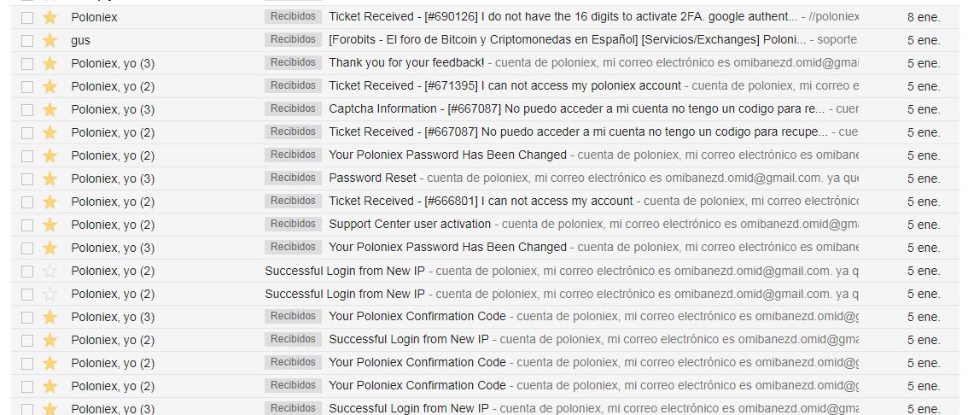Remove star from Ticket Received #667087 email
Screen dimensions: 974x415
[50, 132]
